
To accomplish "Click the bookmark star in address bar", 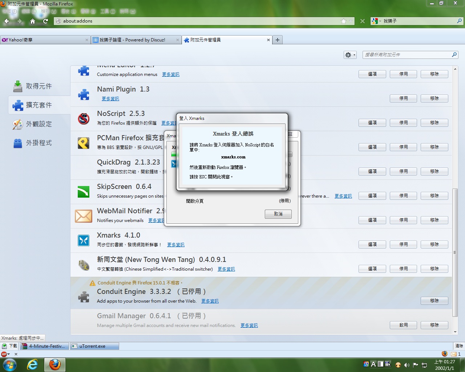I will 344,21.
